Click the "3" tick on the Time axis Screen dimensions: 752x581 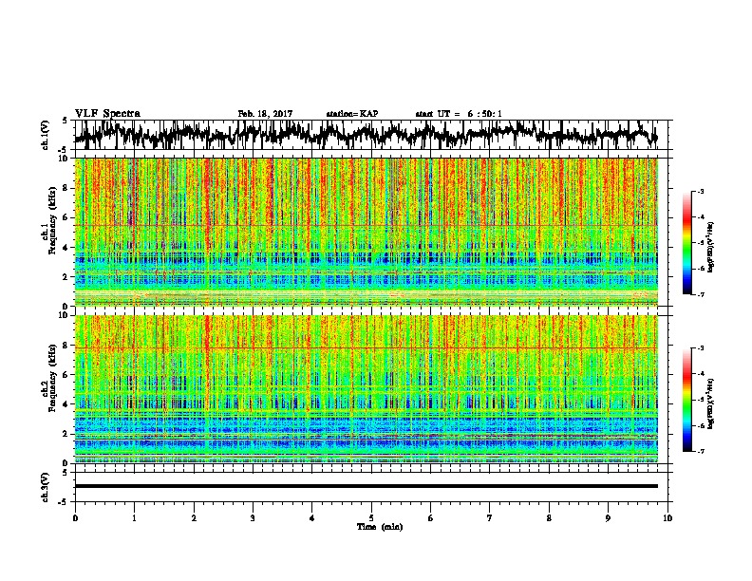click(253, 518)
